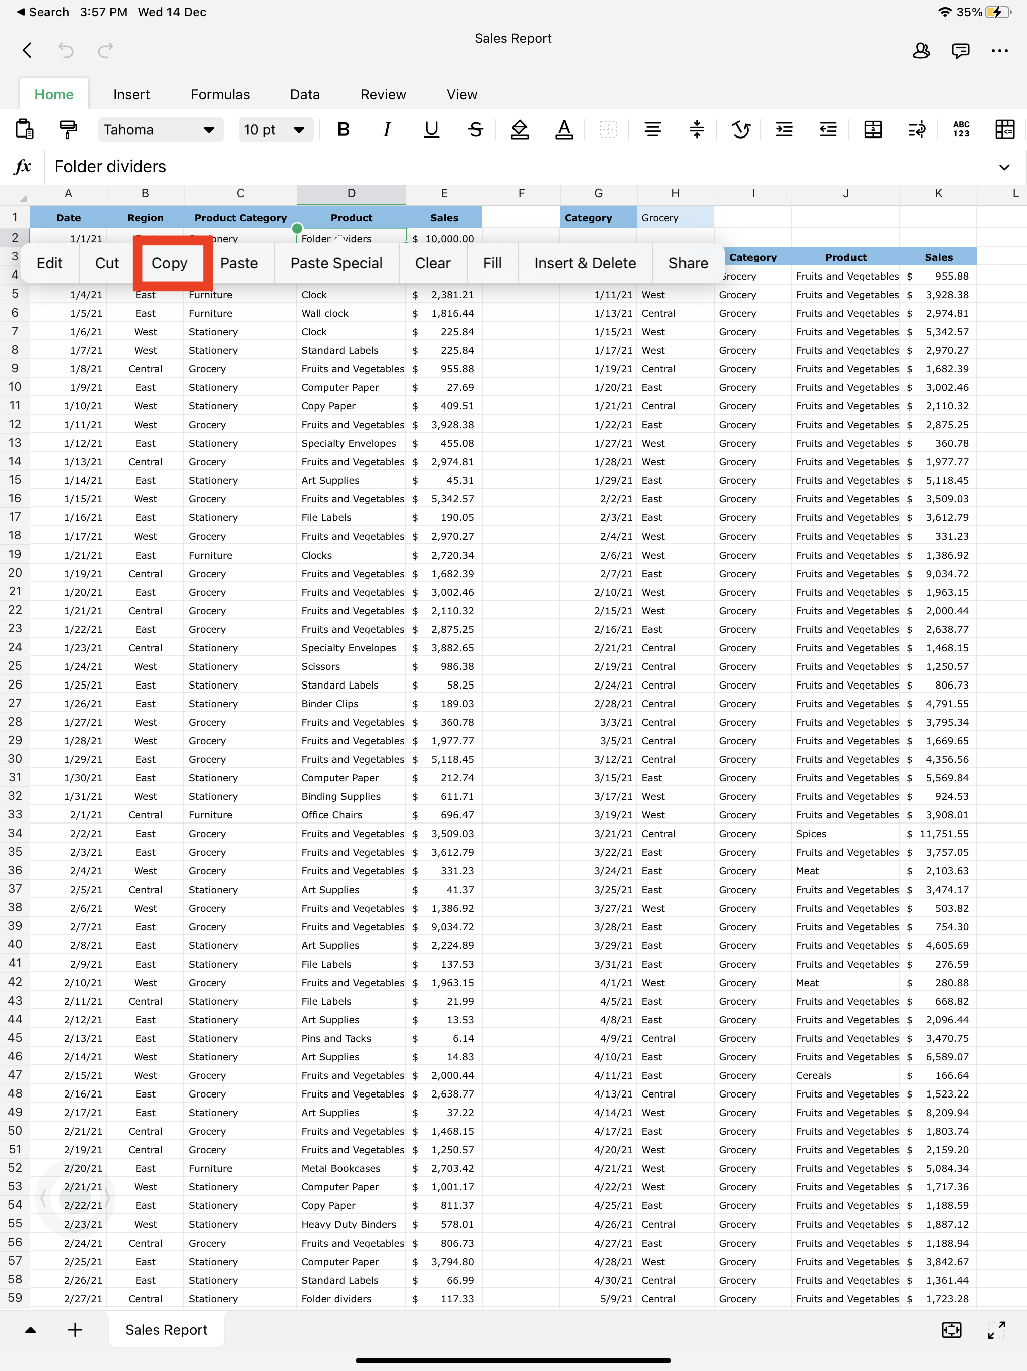Screen dimensions: 1027x1371
Task: Tap the fill color bucket icon
Action: [519, 129]
